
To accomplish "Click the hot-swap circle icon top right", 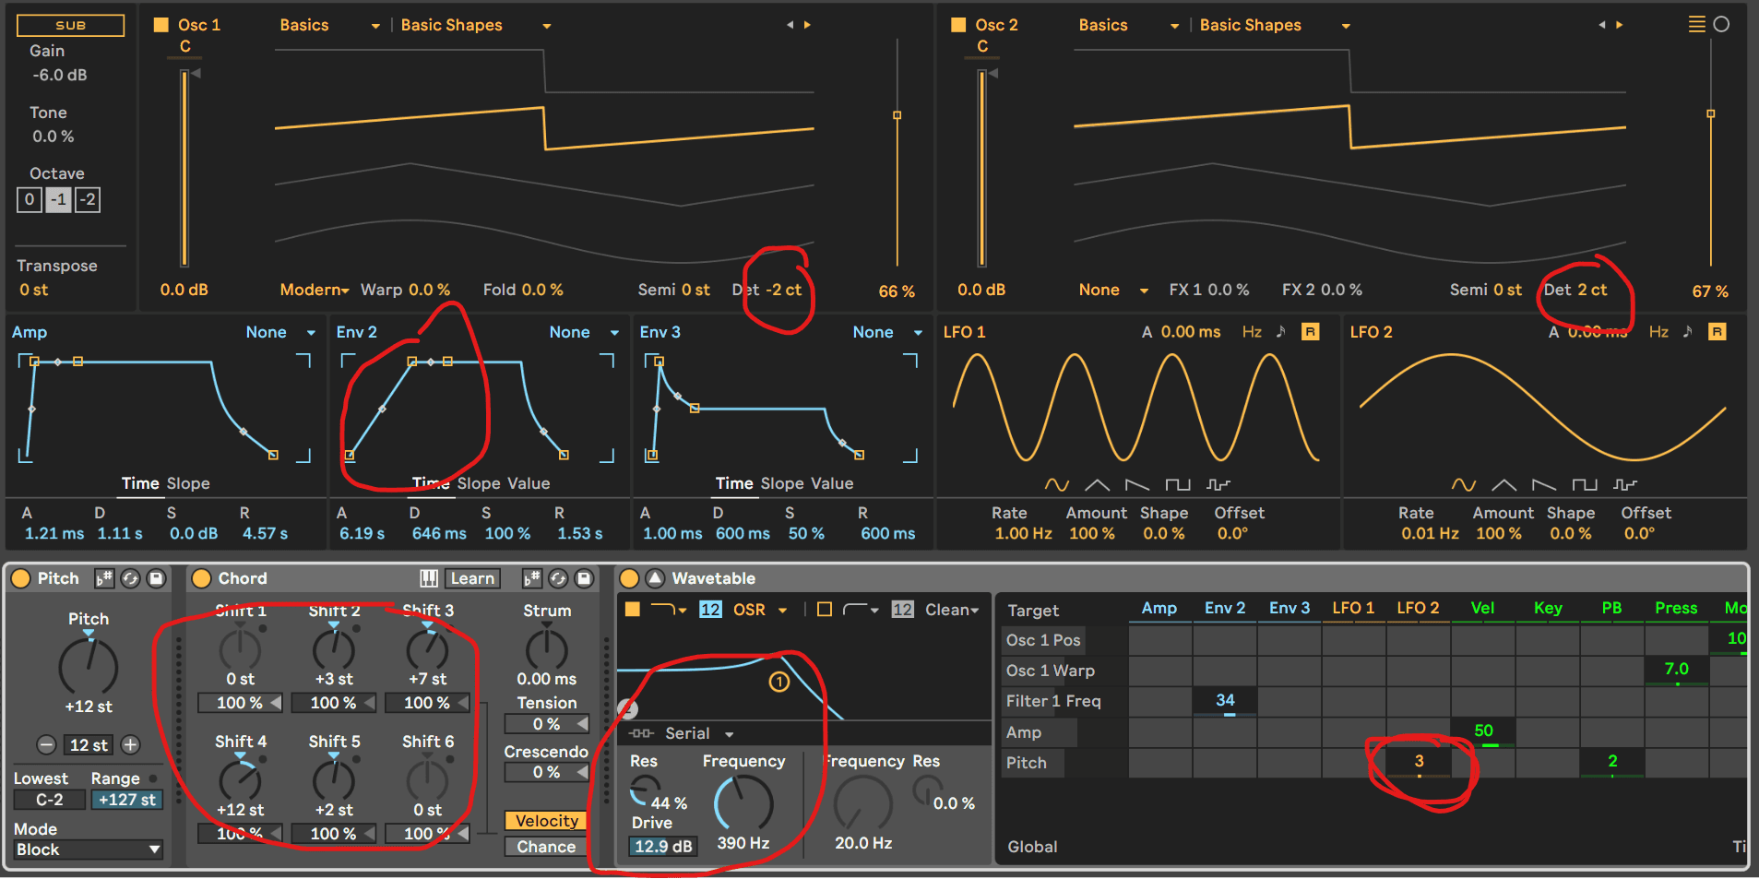I will coord(1723,25).
